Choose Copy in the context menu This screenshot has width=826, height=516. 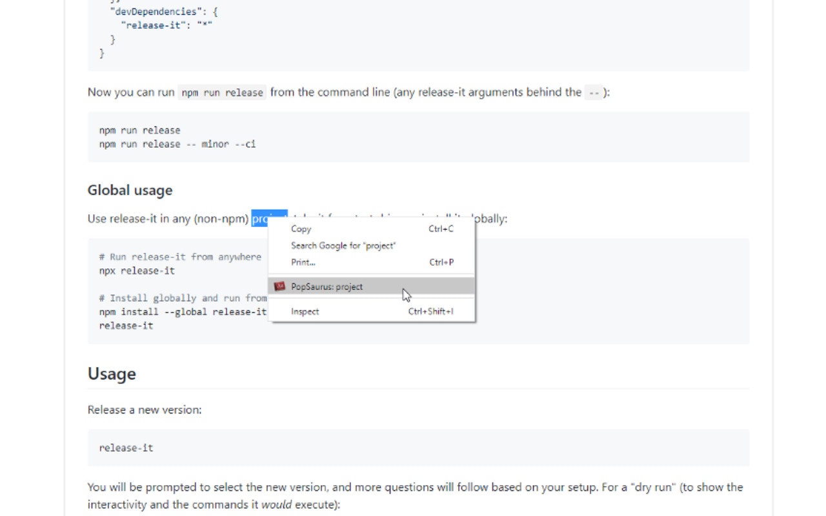click(371, 229)
